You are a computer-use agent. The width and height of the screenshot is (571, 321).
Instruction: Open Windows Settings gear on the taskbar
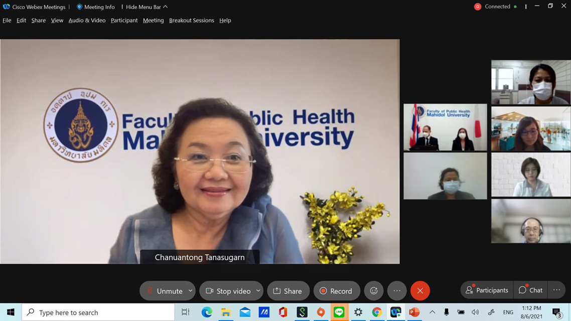tap(358, 312)
